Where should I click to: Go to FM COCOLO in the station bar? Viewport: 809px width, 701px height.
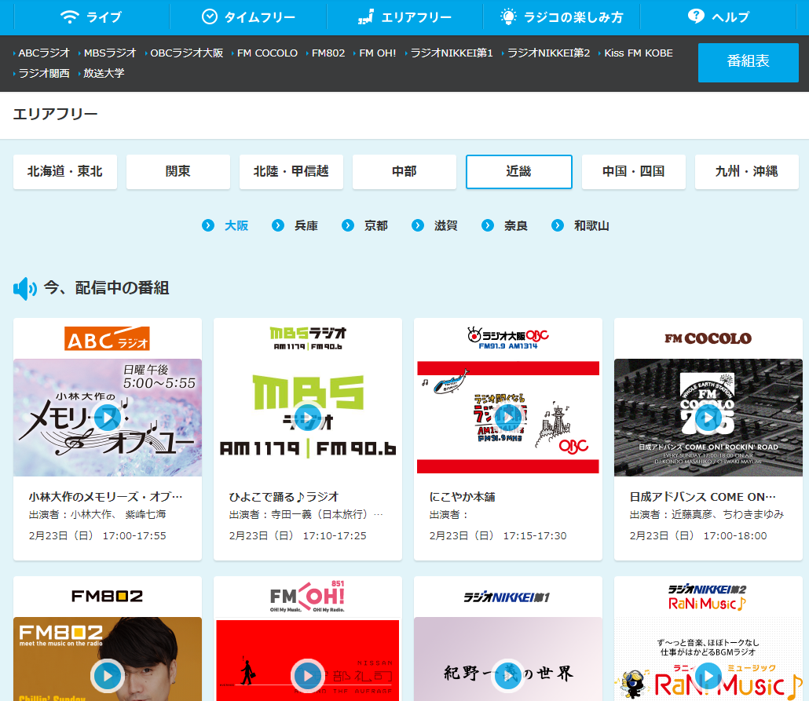click(x=267, y=53)
